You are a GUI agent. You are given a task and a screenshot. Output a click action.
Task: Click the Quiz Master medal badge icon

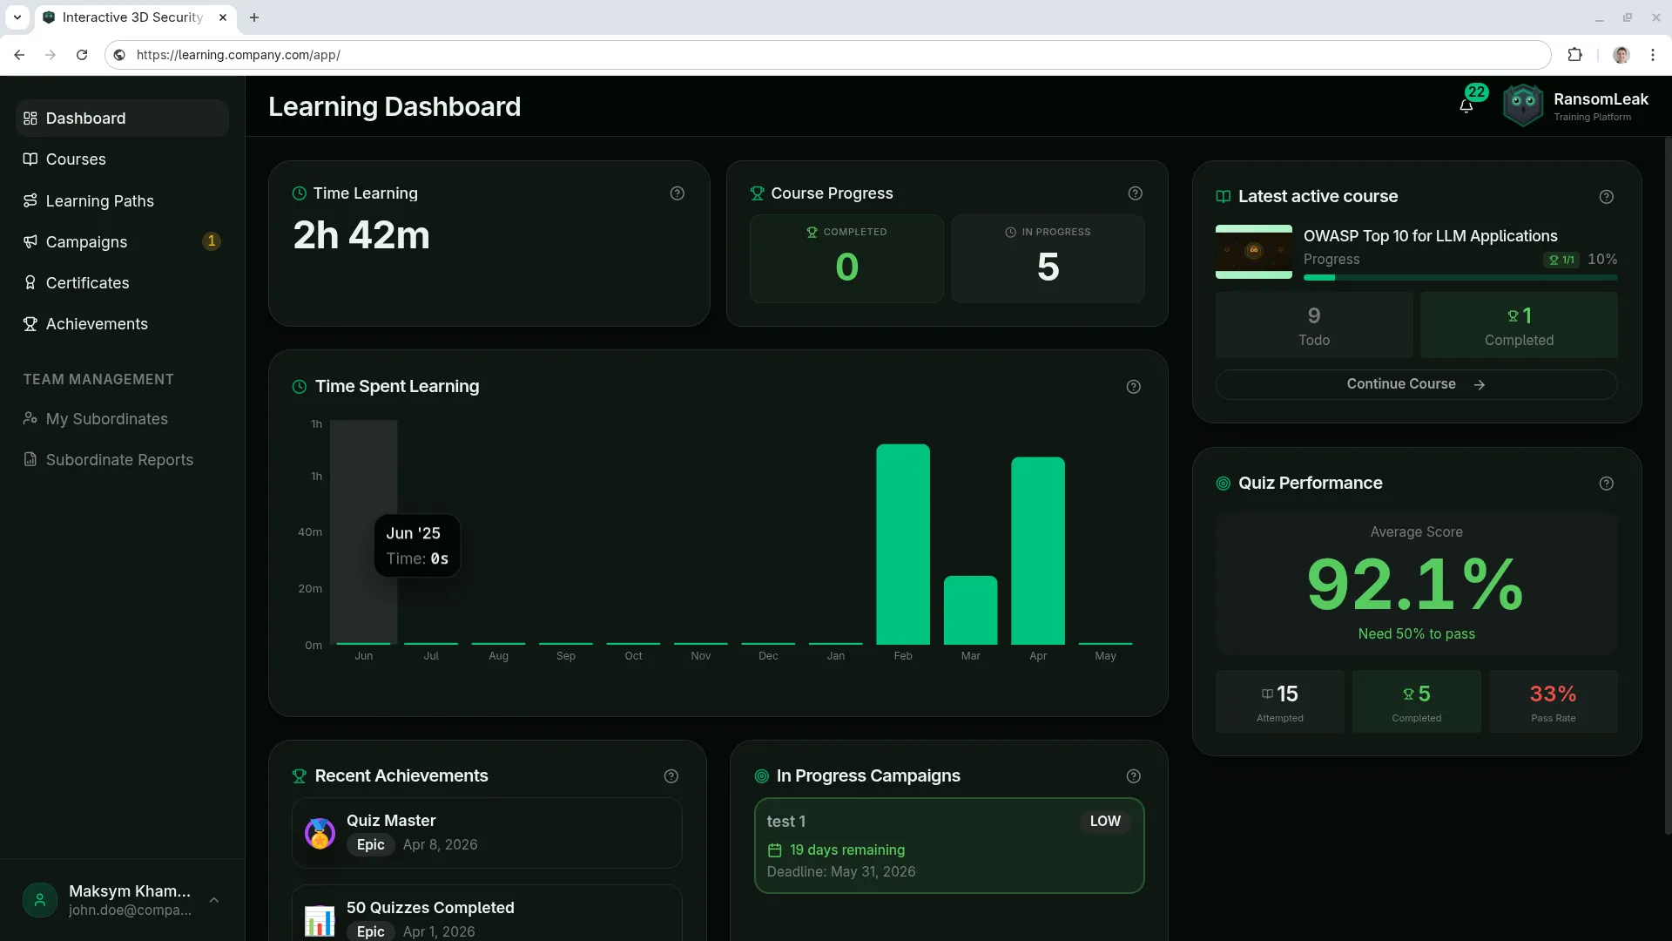click(x=320, y=833)
